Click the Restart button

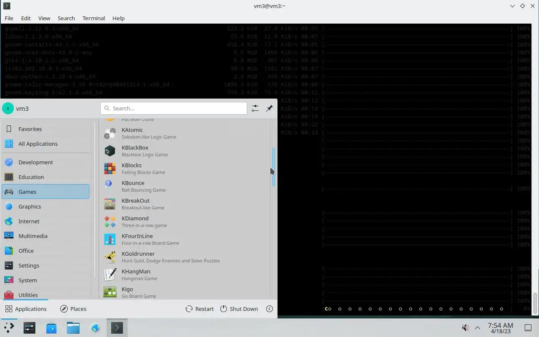tap(200, 309)
